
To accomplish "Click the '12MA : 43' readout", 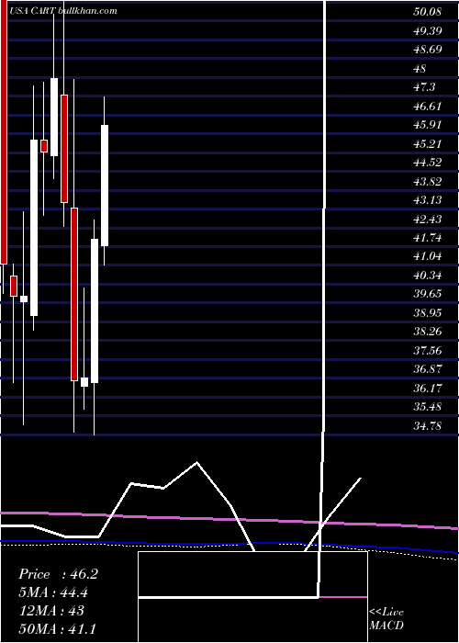I will (x=51, y=611).
